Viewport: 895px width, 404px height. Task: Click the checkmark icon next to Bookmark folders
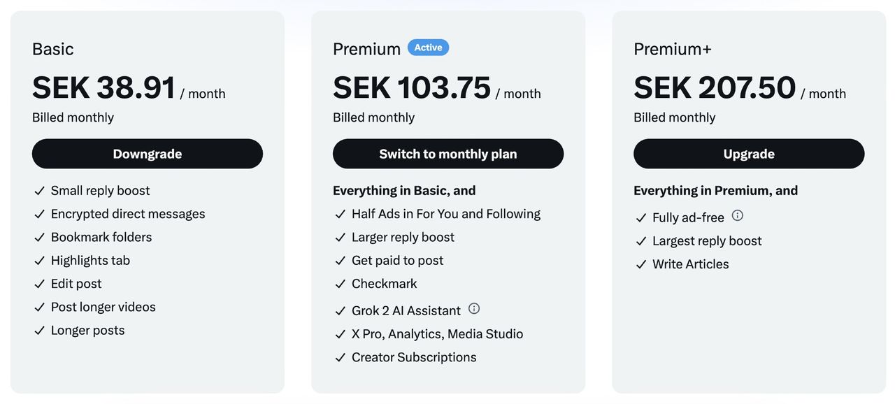[x=39, y=238]
